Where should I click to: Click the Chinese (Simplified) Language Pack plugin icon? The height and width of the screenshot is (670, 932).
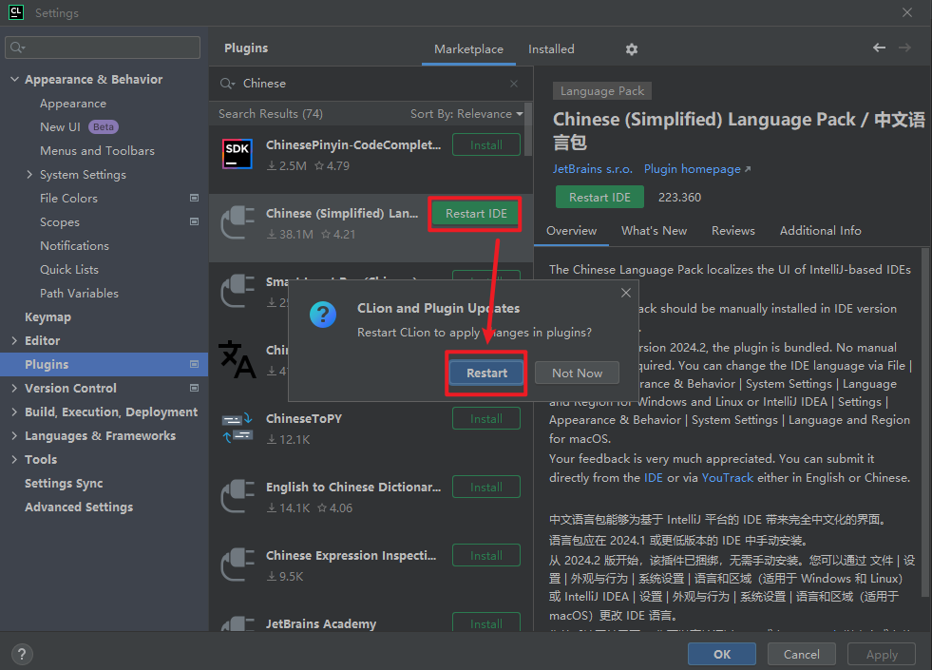tap(238, 222)
